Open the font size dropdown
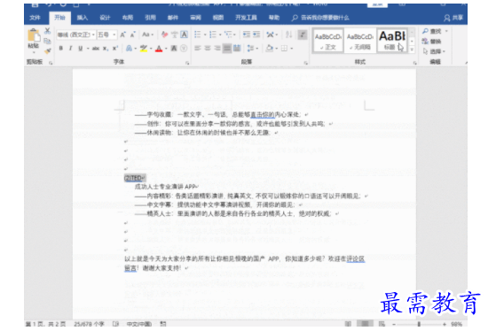The width and height of the screenshot is (488, 331). 106,35
